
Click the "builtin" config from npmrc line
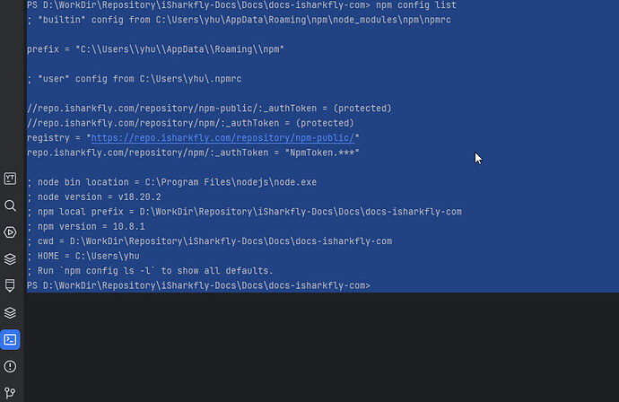(239, 20)
